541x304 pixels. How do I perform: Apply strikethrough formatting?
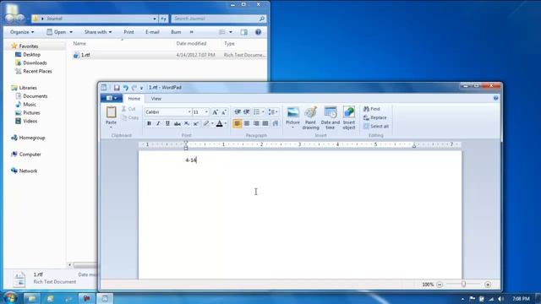[177, 123]
